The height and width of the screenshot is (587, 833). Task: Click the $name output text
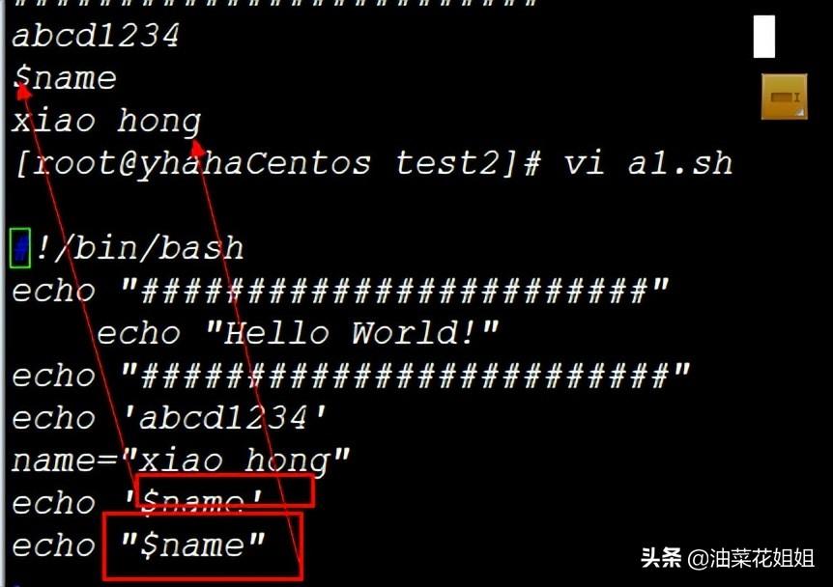click(65, 78)
